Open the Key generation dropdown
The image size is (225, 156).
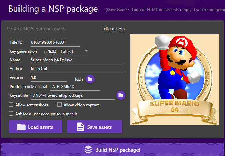click(66, 51)
